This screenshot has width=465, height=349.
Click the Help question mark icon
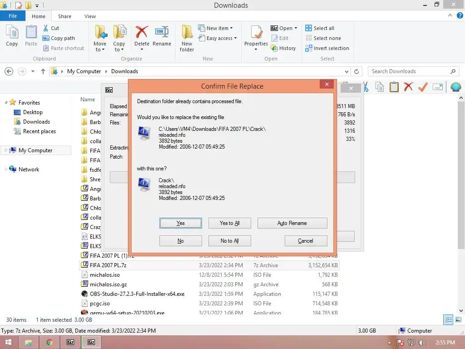[460, 16]
